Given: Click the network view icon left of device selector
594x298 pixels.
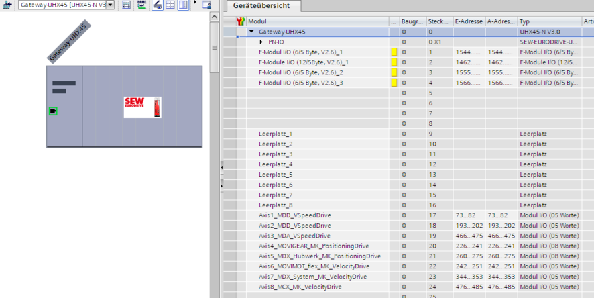Looking at the screenshot, I should click(8, 5).
